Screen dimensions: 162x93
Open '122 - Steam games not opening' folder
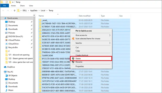click(21, 58)
